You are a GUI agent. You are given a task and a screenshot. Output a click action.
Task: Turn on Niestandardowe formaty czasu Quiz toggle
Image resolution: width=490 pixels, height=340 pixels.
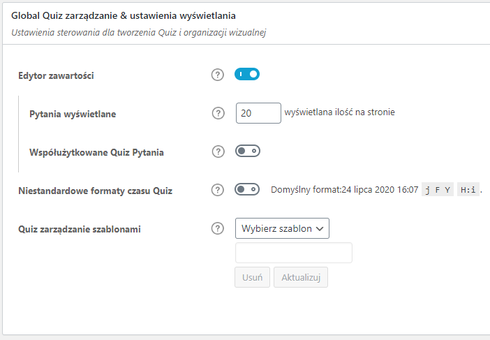pyautogui.click(x=247, y=189)
